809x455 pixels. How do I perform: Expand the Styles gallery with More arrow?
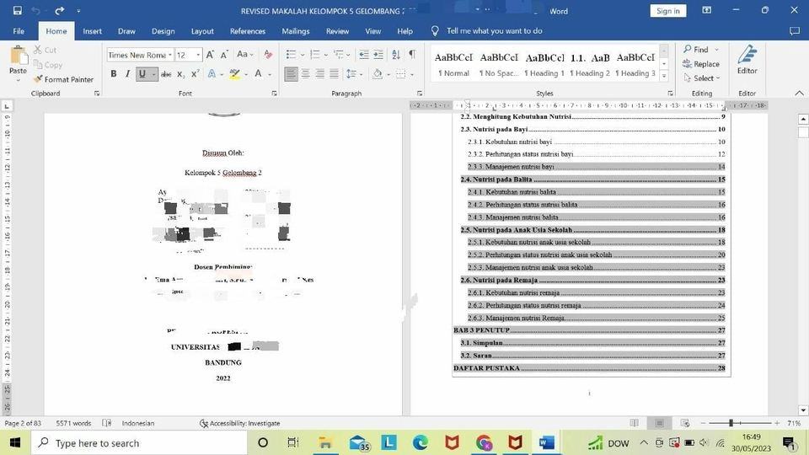pyautogui.click(x=665, y=77)
